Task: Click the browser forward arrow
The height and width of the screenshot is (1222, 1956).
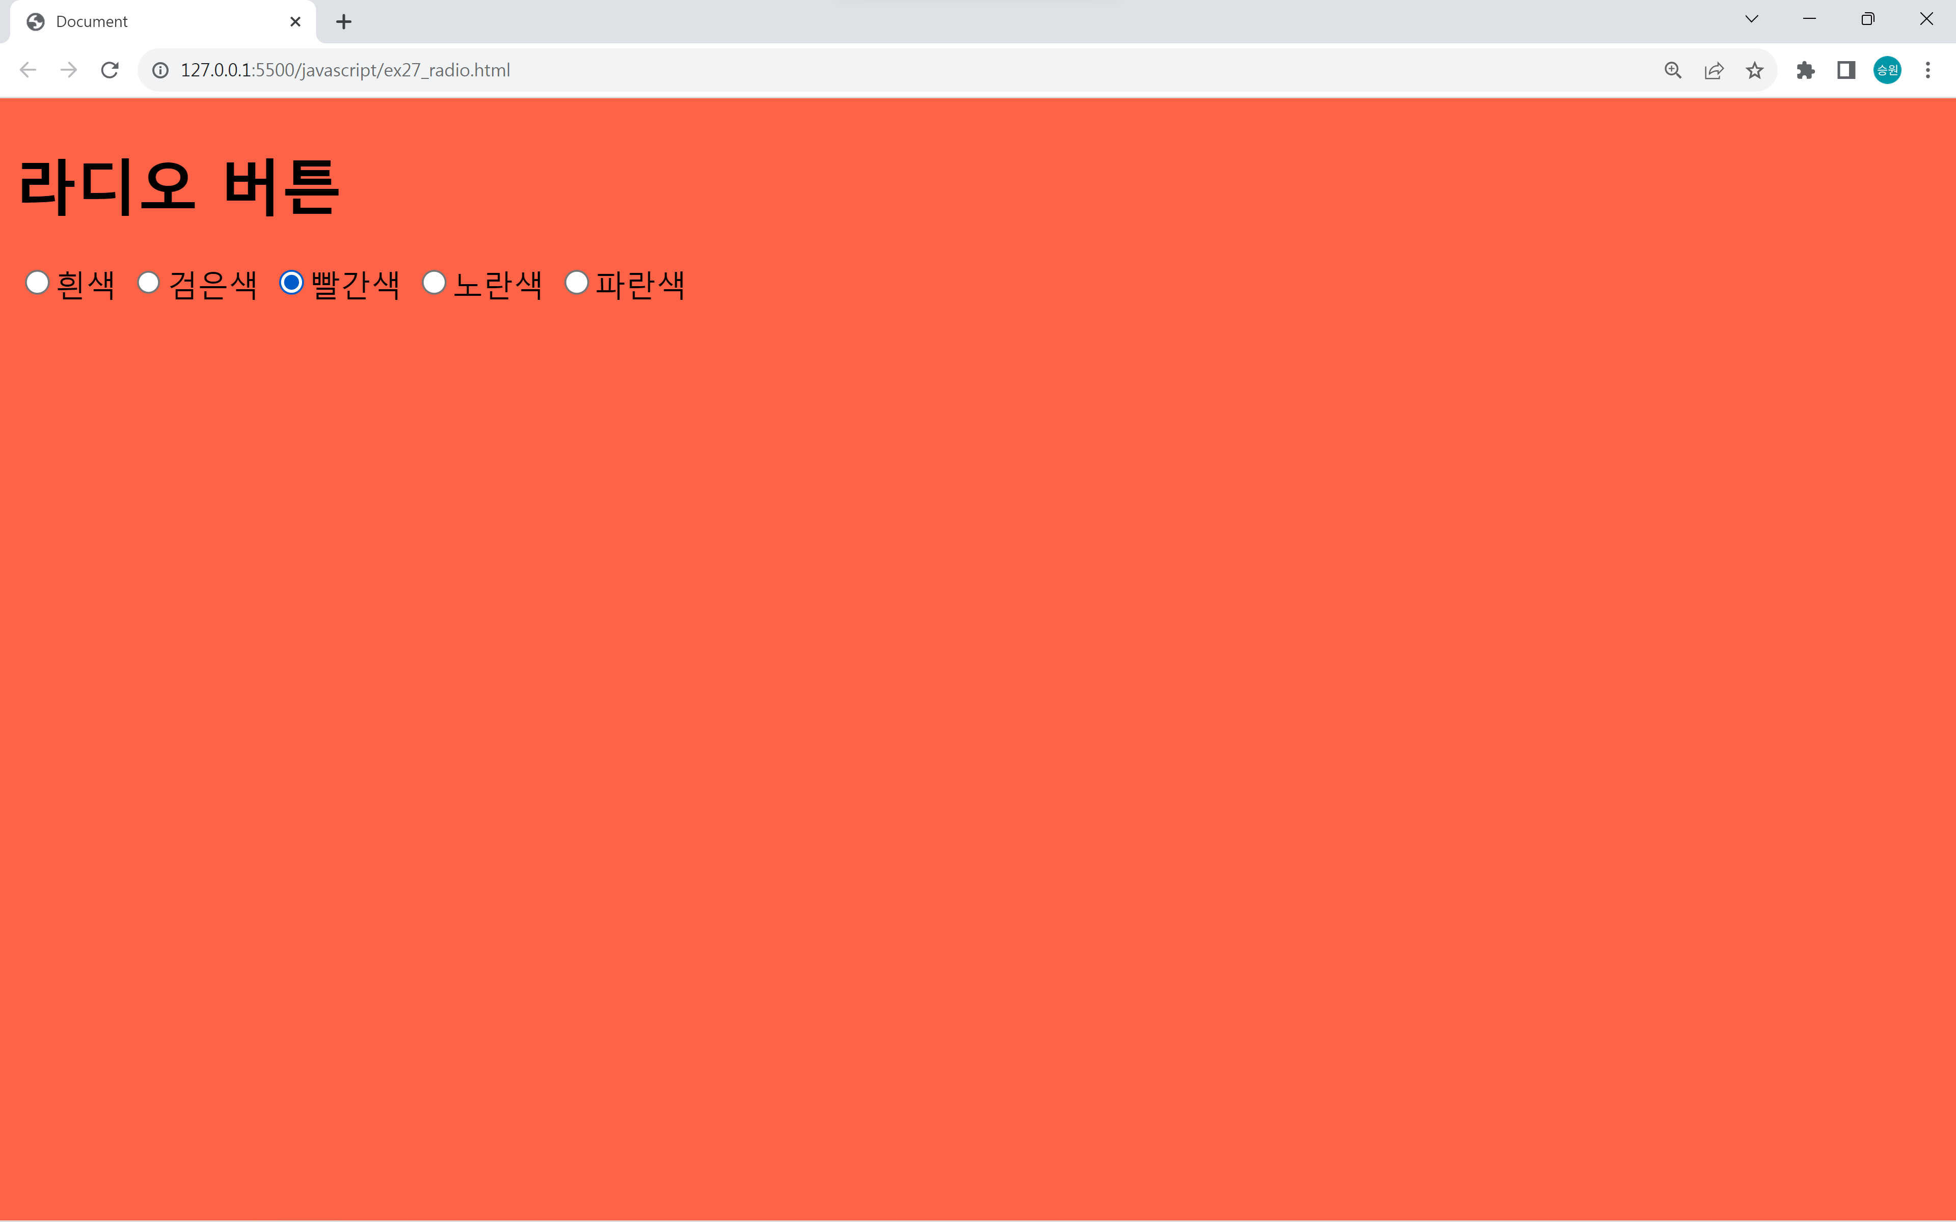Action: pyautogui.click(x=69, y=70)
